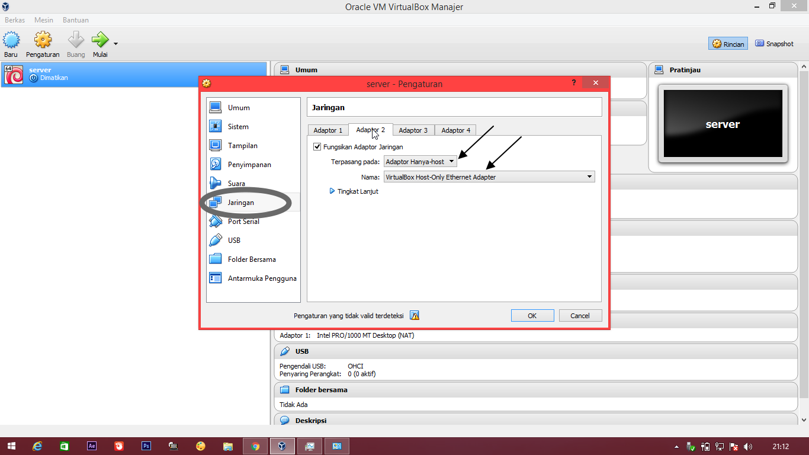Screen dimensions: 809x455
Task: Click the invalid settings warning icon
Action: [x=415, y=316]
